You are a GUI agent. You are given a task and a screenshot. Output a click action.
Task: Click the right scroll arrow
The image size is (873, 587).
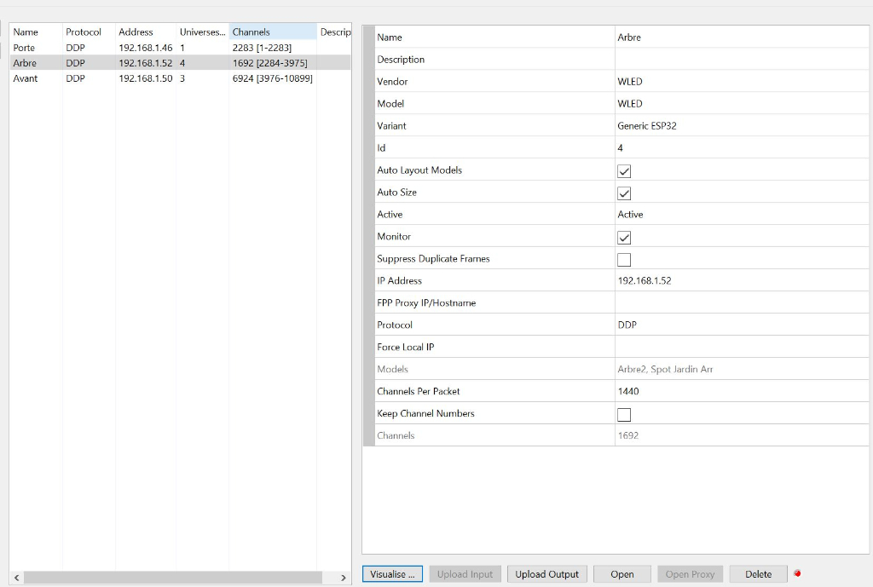(344, 578)
